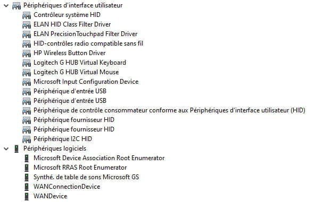Select the WANConnectionDevice entry
The image size is (316, 202).
coord(67,187)
